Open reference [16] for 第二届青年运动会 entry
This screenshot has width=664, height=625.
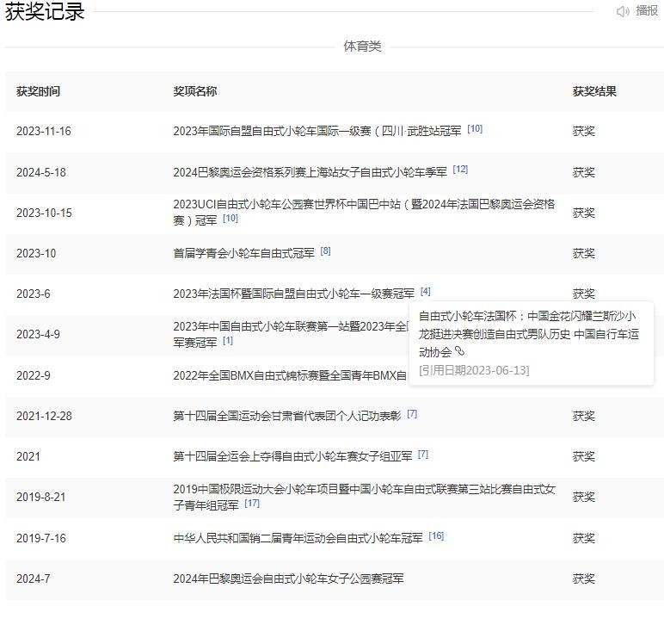pos(436,536)
